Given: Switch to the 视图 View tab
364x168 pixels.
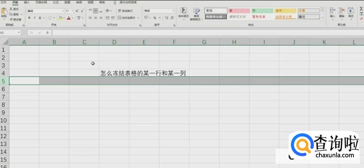Looking at the screenshot, I should (90, 3).
